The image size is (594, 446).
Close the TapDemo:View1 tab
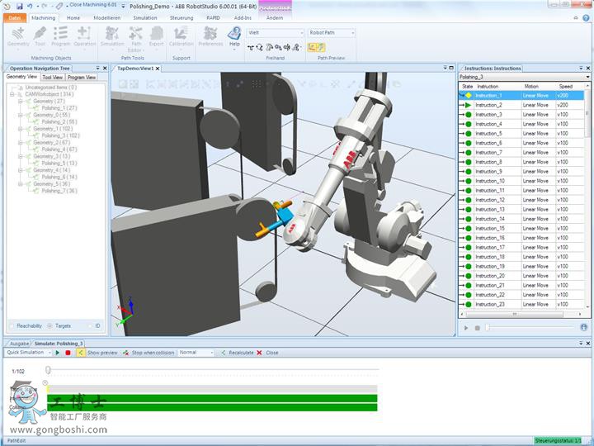158,69
